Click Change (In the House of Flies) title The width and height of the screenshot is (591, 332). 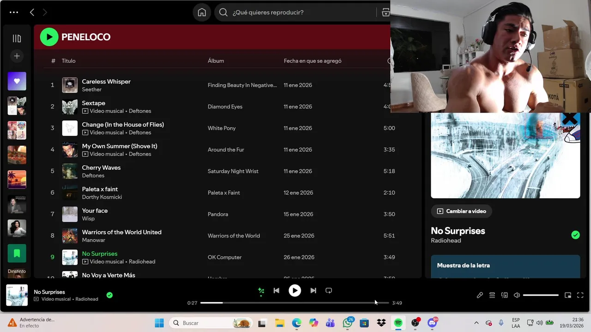[123, 125]
